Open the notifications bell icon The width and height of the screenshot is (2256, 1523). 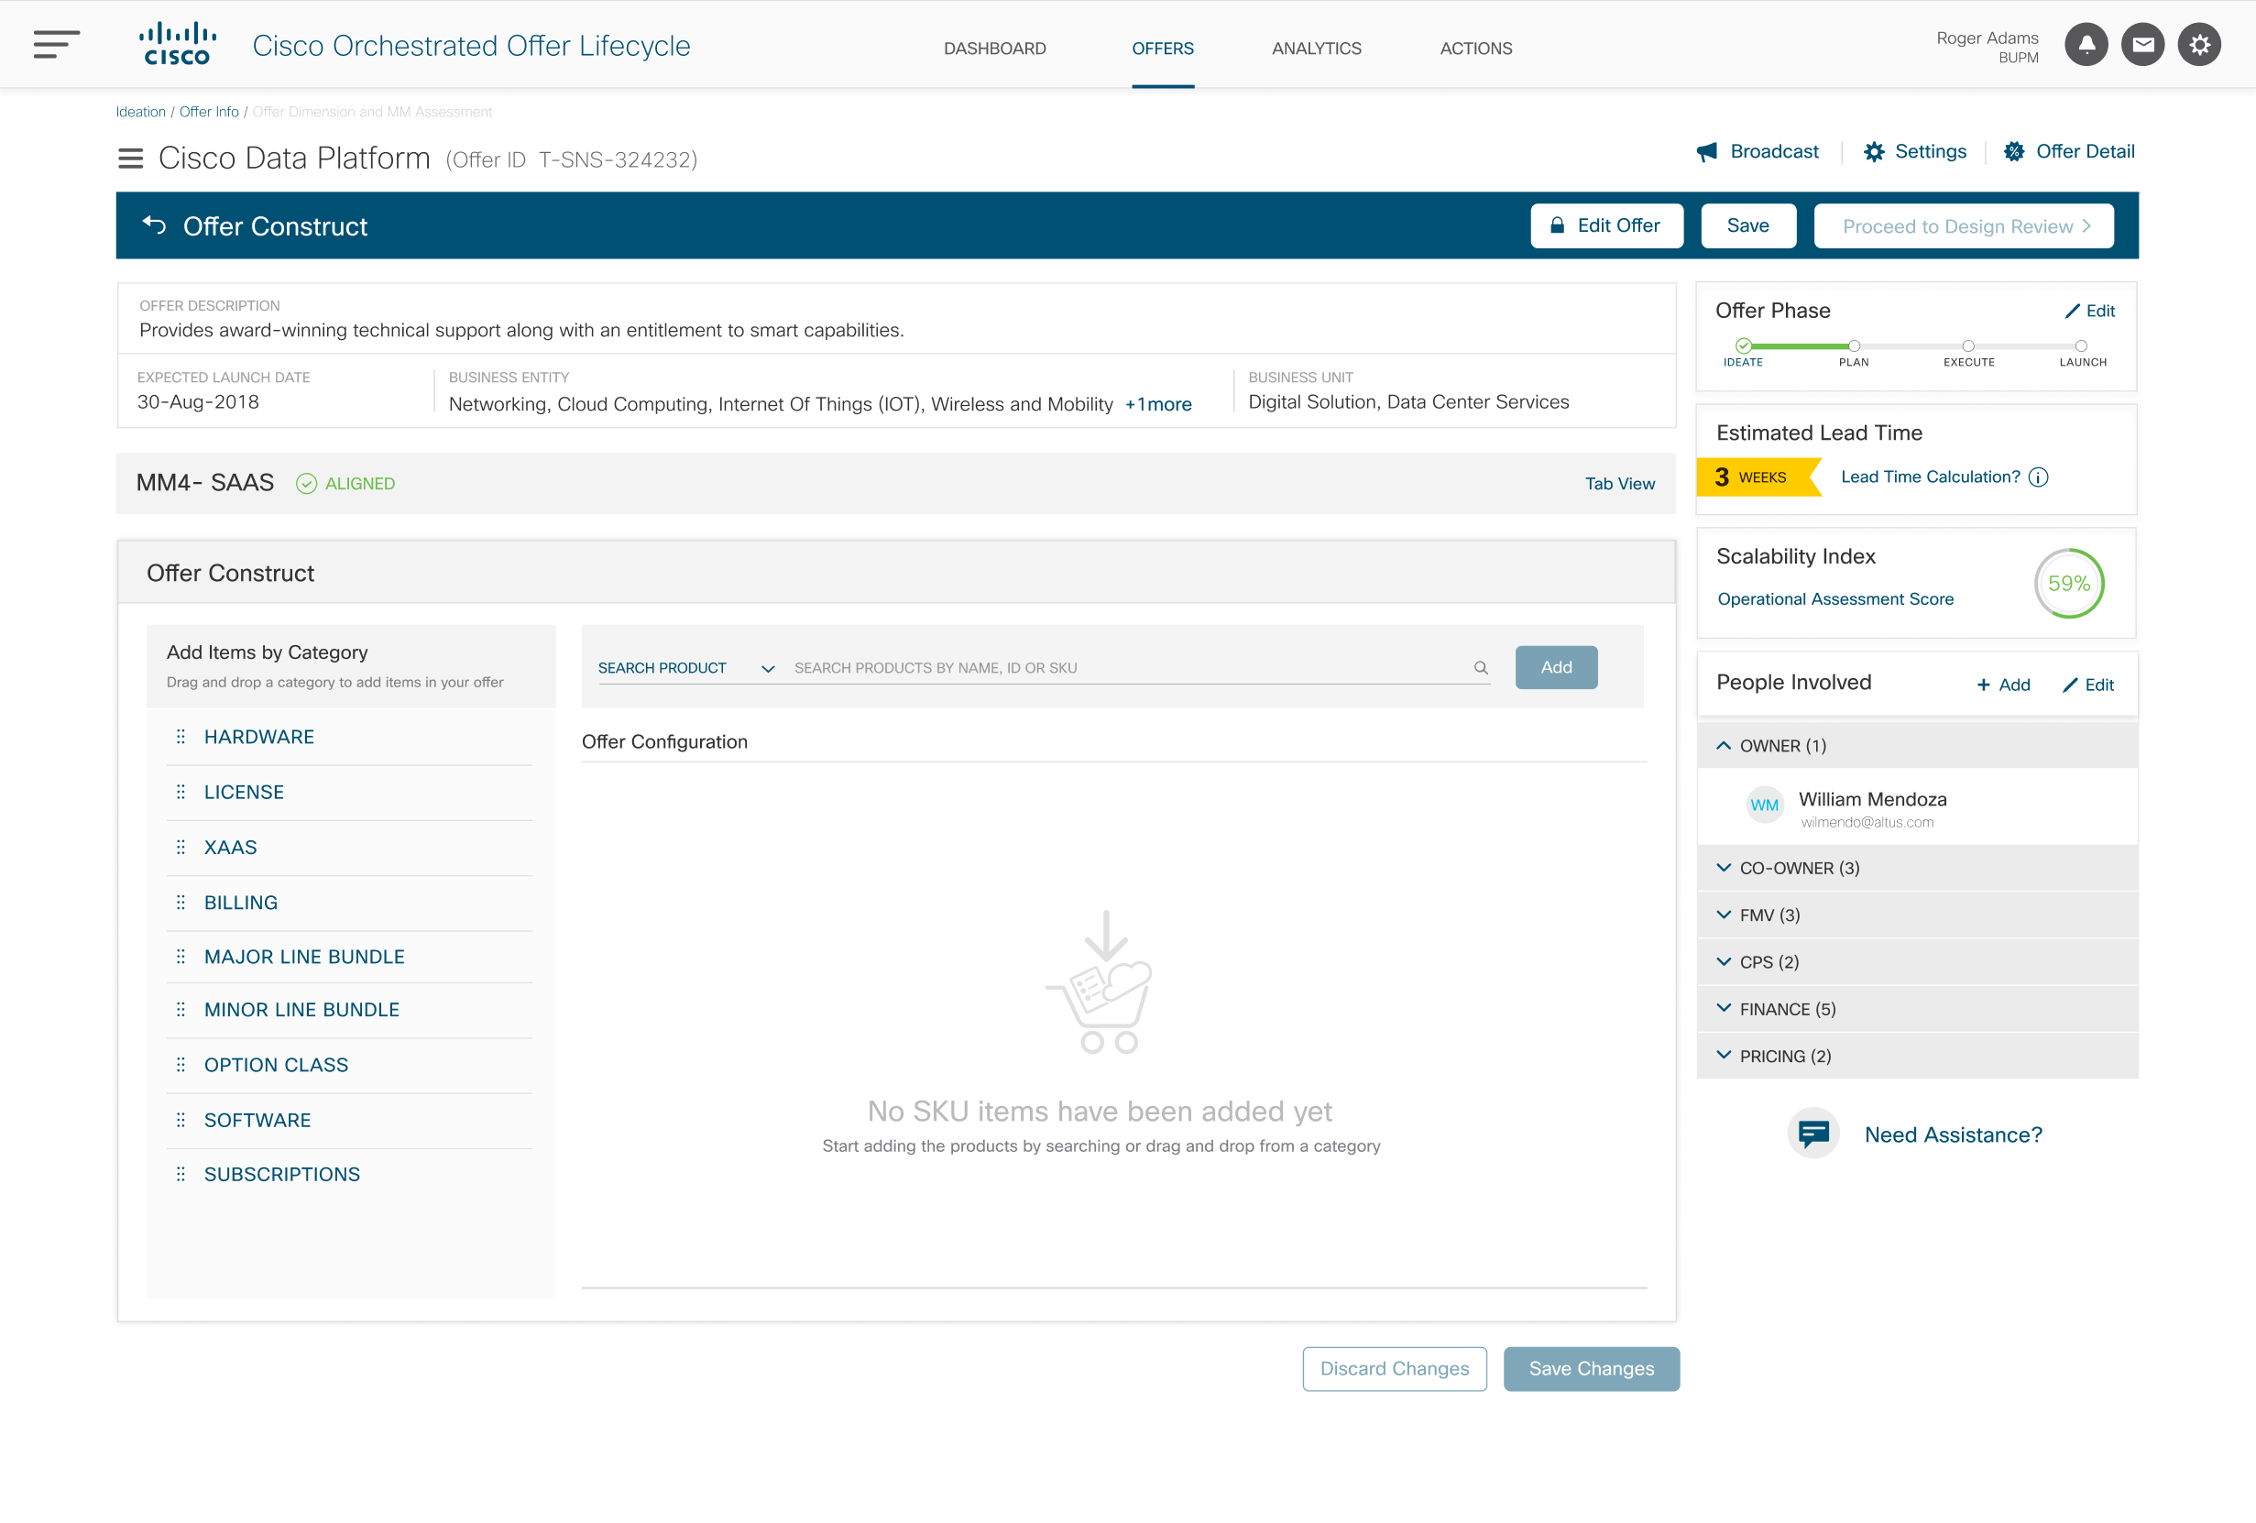click(2086, 45)
